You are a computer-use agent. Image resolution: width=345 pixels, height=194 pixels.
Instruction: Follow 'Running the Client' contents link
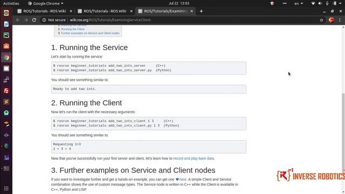[73, 29]
